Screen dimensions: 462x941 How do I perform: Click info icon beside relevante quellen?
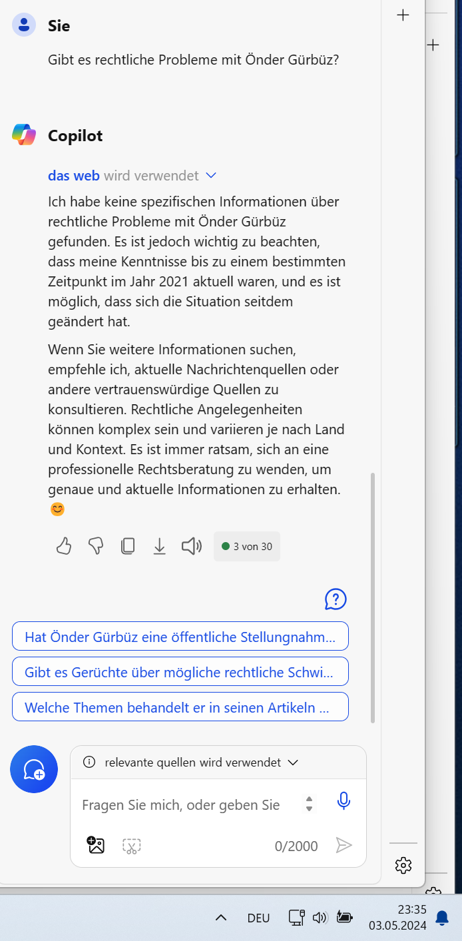89,763
